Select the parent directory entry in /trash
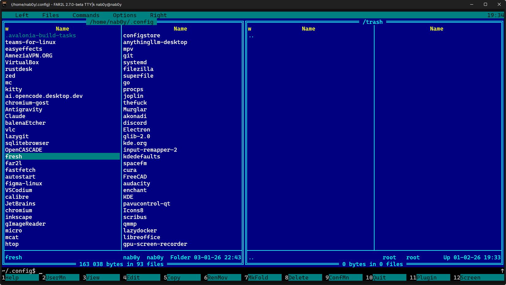This screenshot has height=285, width=506. [251, 36]
